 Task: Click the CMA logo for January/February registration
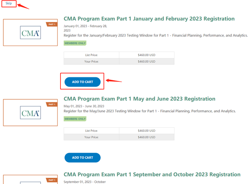pyautogui.click(x=30, y=33)
